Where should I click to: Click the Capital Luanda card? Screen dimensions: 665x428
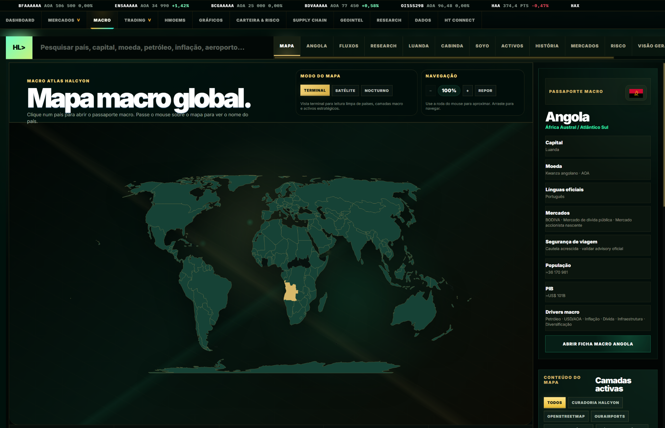pyautogui.click(x=598, y=146)
